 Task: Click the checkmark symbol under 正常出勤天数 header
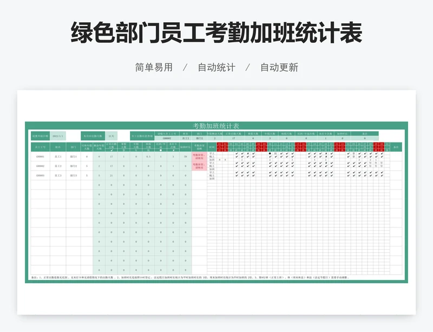111,151
